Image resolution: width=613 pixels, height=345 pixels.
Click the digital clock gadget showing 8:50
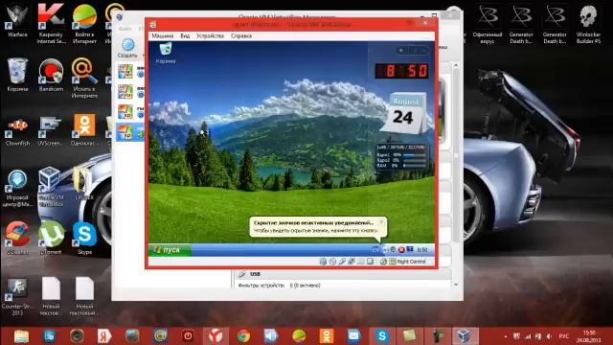click(402, 71)
